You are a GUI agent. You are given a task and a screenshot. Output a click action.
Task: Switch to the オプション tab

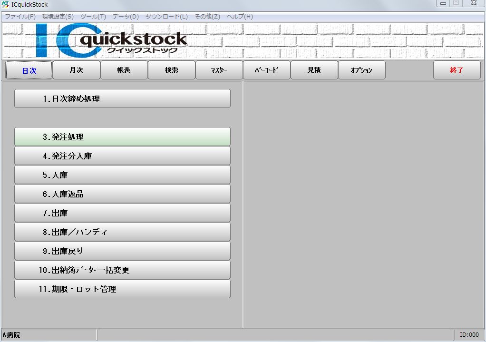[x=362, y=70]
